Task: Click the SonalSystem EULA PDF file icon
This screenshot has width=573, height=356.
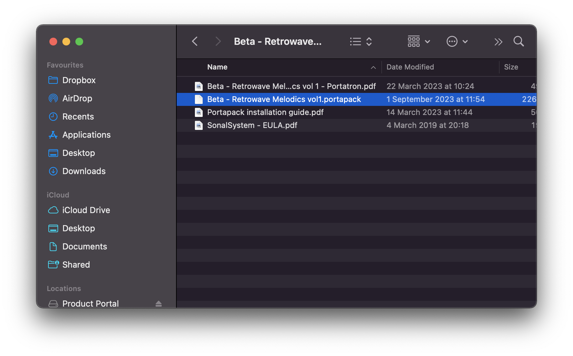Action: pos(199,125)
